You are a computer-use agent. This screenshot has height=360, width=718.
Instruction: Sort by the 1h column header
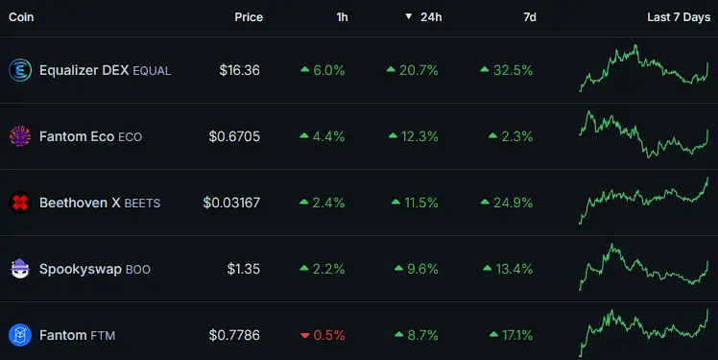[342, 17]
